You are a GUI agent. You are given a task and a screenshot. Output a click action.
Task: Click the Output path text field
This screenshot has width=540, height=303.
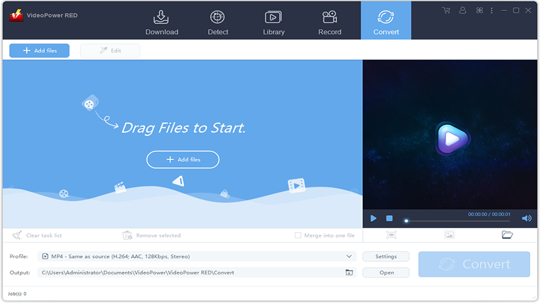pos(188,273)
